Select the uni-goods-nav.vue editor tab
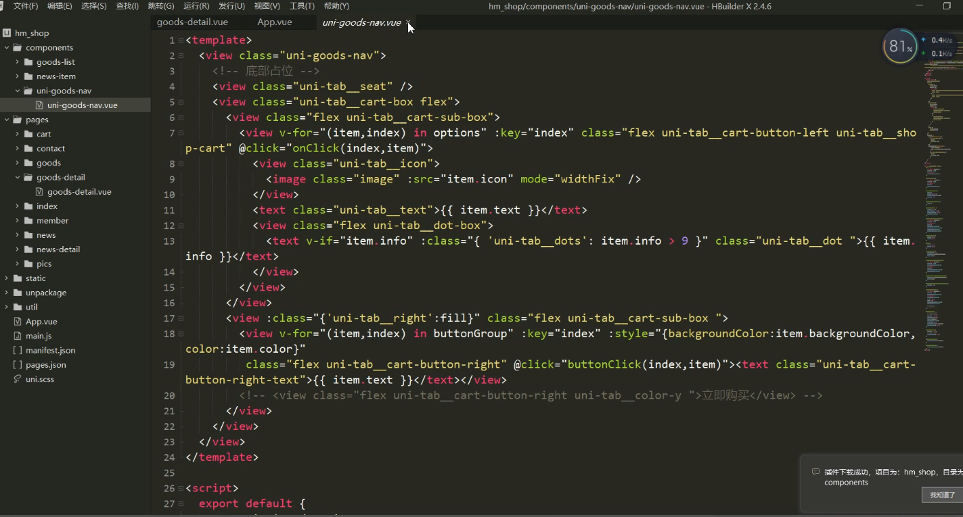Image resolution: width=963 pixels, height=517 pixels. [x=361, y=22]
